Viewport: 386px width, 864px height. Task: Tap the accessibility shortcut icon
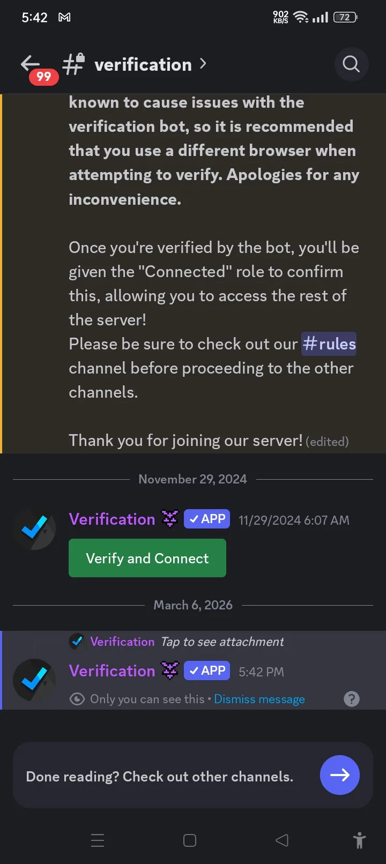[359, 840]
